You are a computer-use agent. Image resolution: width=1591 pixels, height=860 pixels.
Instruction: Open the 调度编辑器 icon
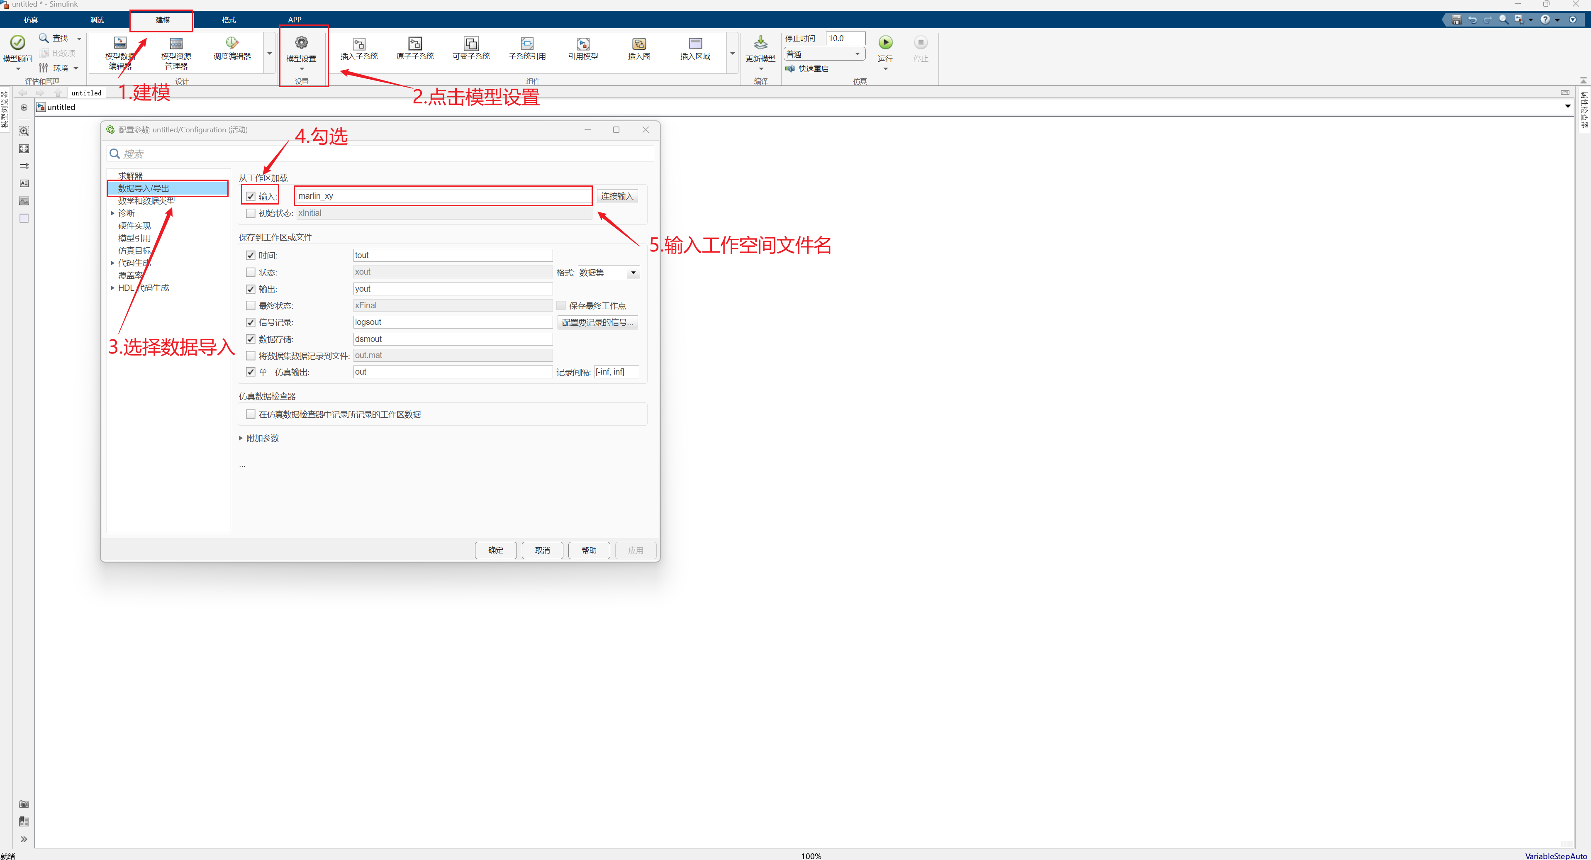pos(231,43)
